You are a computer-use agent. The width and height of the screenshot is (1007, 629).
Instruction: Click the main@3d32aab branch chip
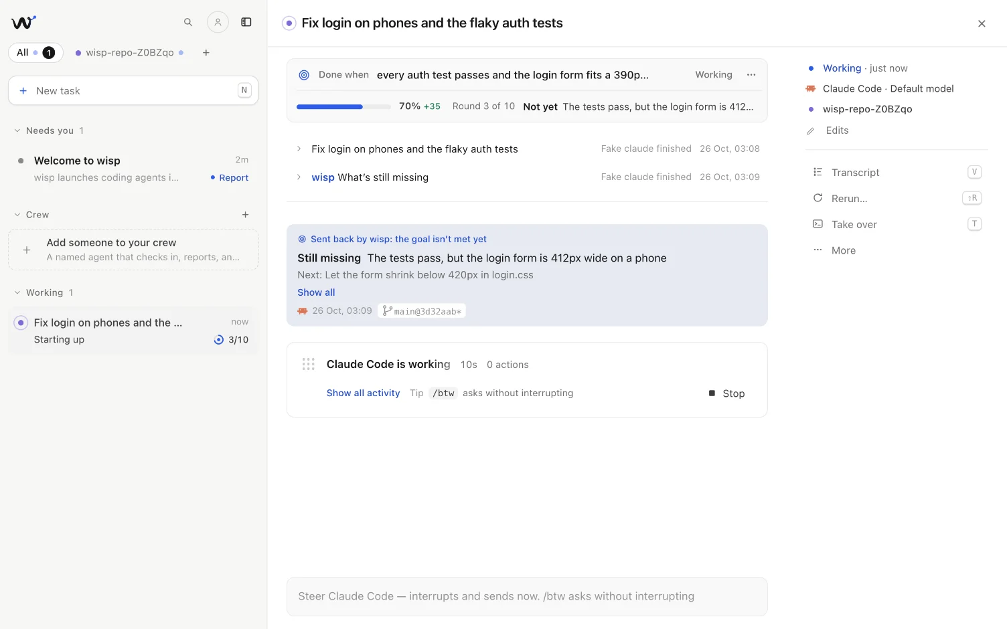point(422,311)
